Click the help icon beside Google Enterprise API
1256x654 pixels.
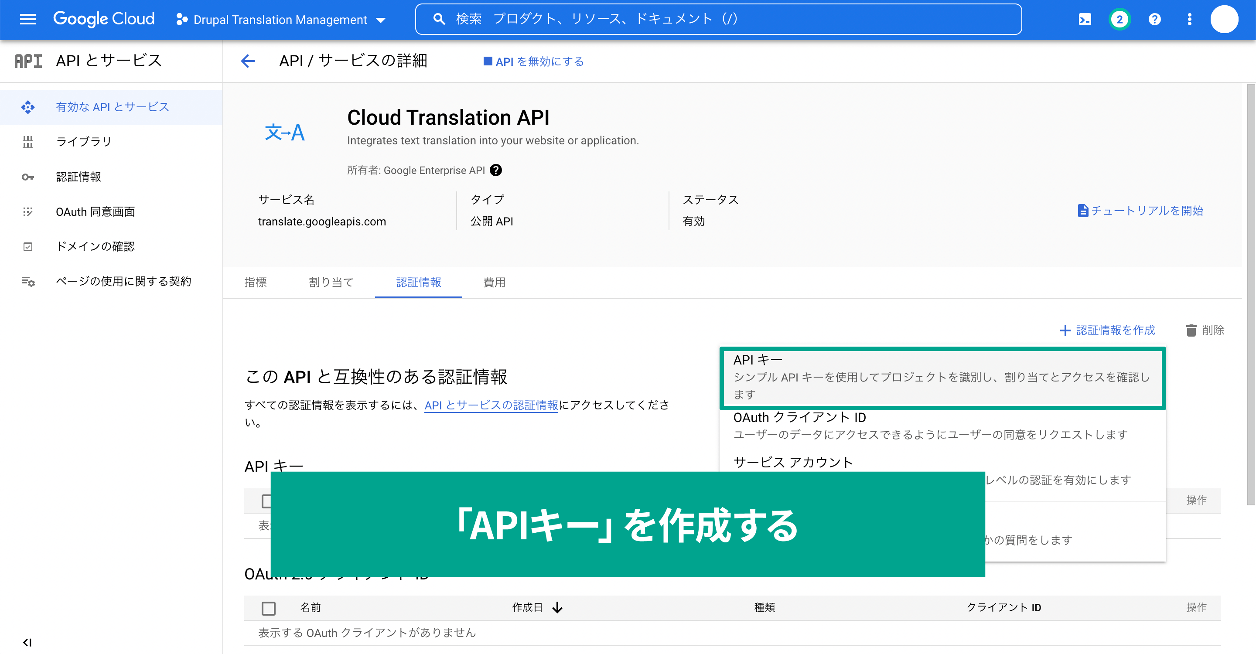(496, 170)
